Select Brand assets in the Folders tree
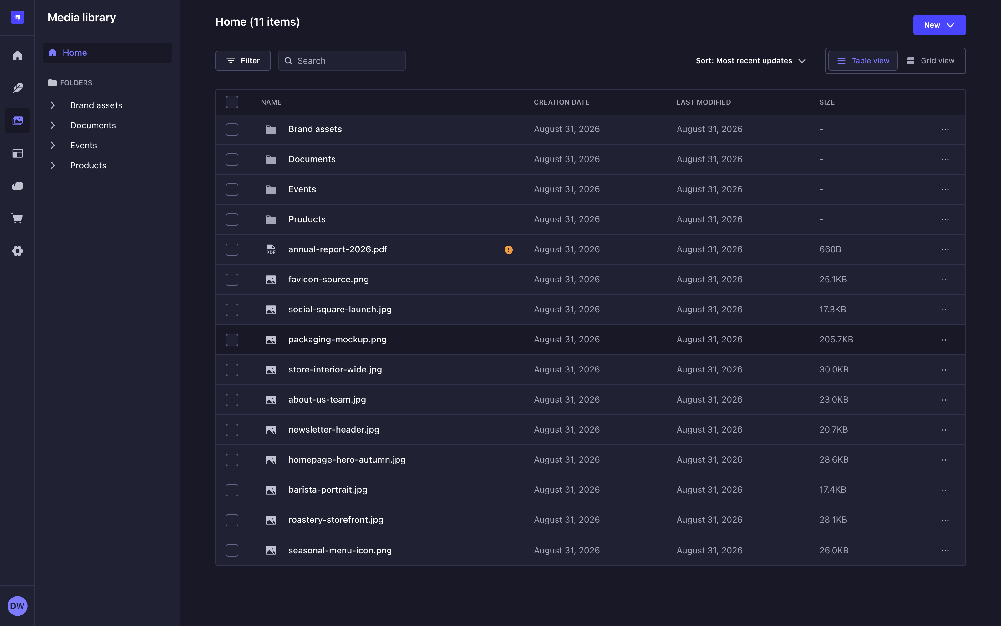Viewport: 1001px width, 626px height. coord(96,105)
